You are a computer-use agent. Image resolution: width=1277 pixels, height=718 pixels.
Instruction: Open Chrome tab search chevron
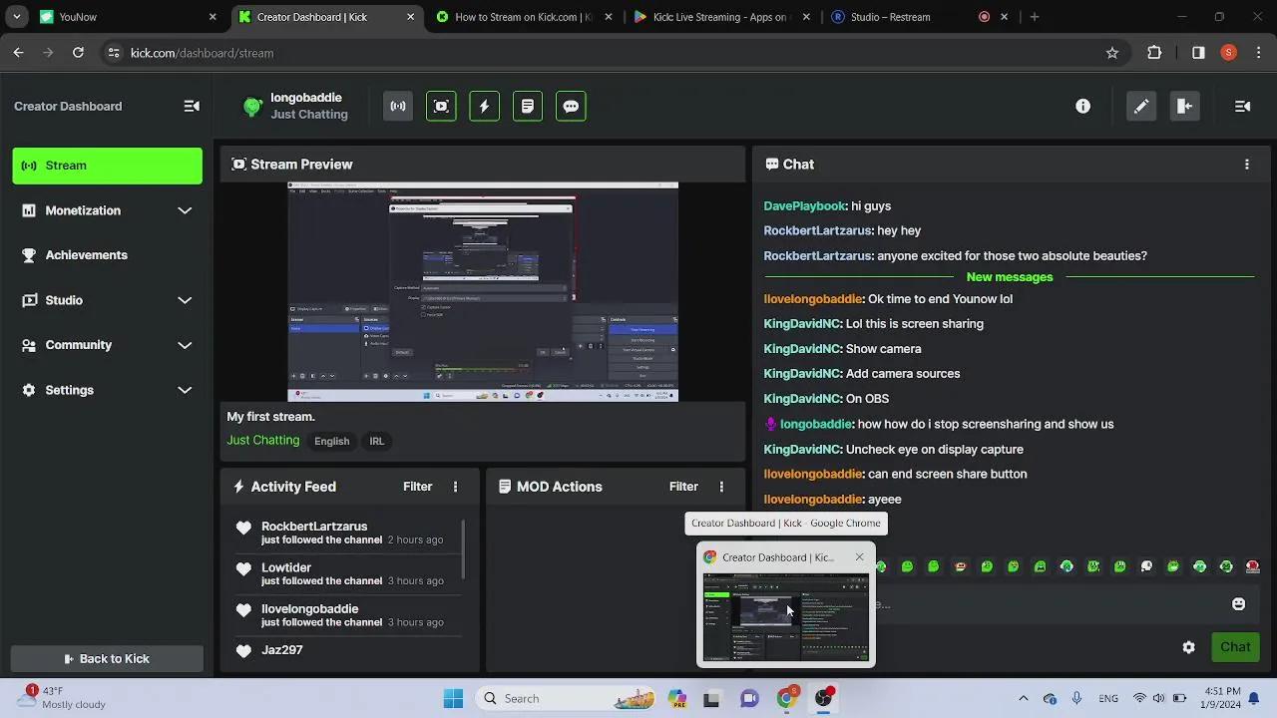(16, 17)
